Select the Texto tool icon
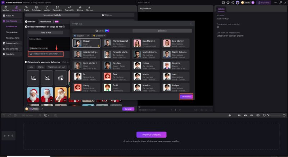This screenshot has width=288, height=157. coord(26,8)
